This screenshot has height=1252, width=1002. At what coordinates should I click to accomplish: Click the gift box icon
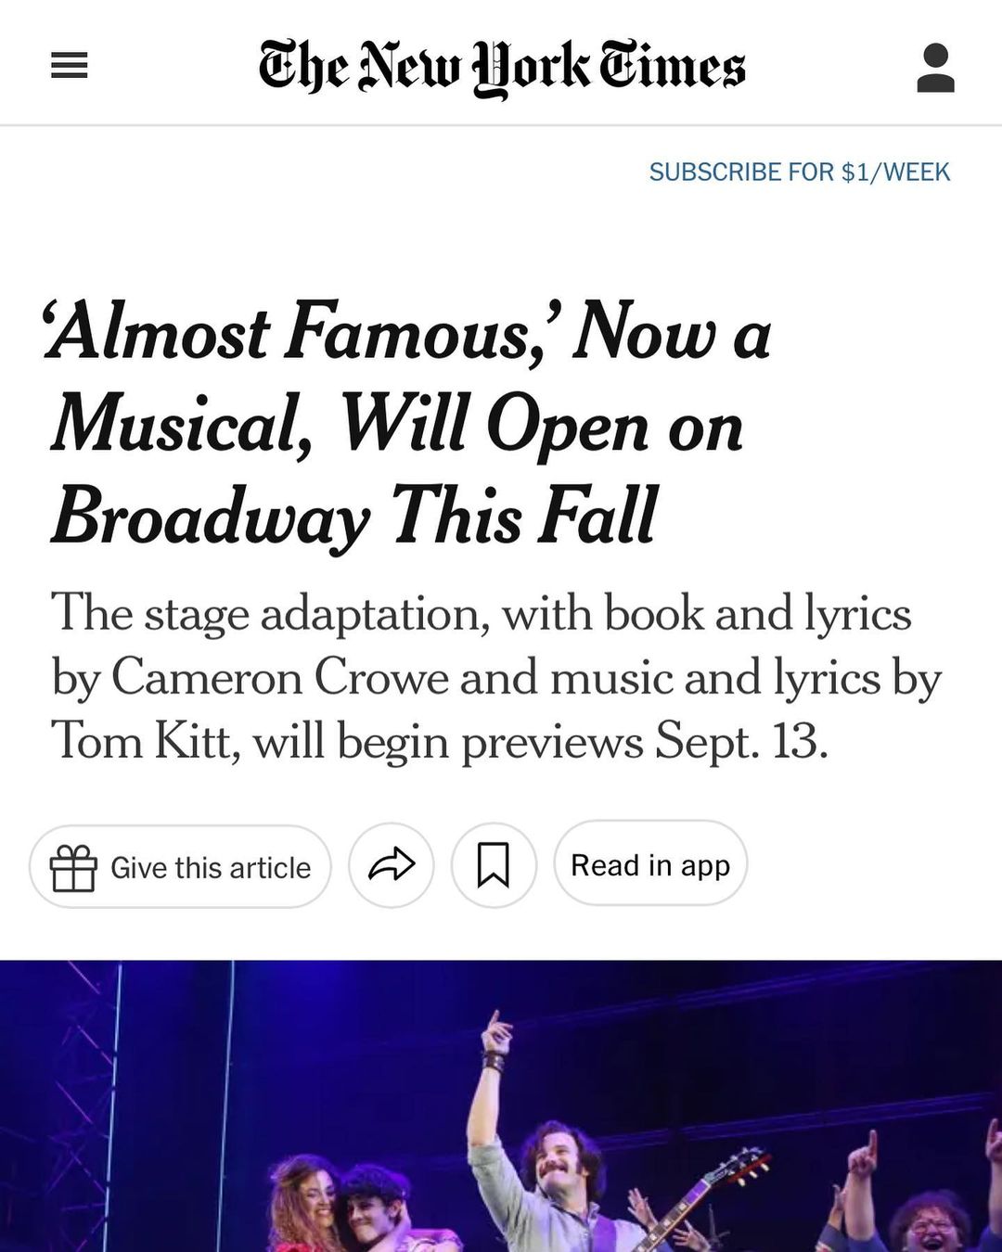[73, 868]
